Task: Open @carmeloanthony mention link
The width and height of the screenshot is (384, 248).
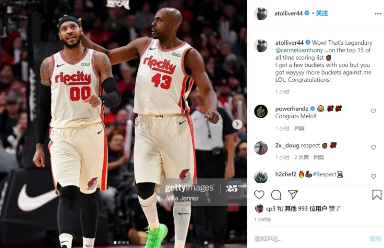Action: pyautogui.click(x=299, y=50)
